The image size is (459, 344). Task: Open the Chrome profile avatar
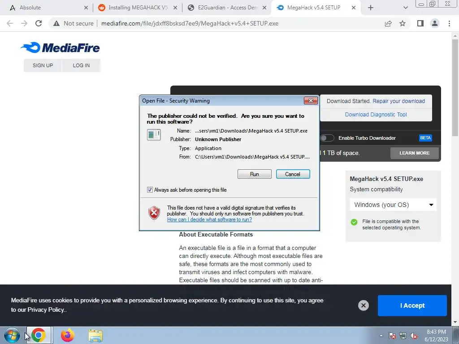pyautogui.click(x=435, y=23)
